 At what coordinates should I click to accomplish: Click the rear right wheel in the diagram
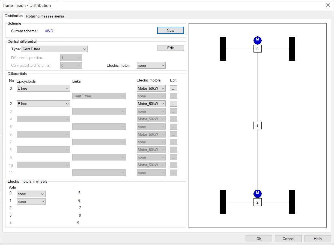(x=292, y=202)
